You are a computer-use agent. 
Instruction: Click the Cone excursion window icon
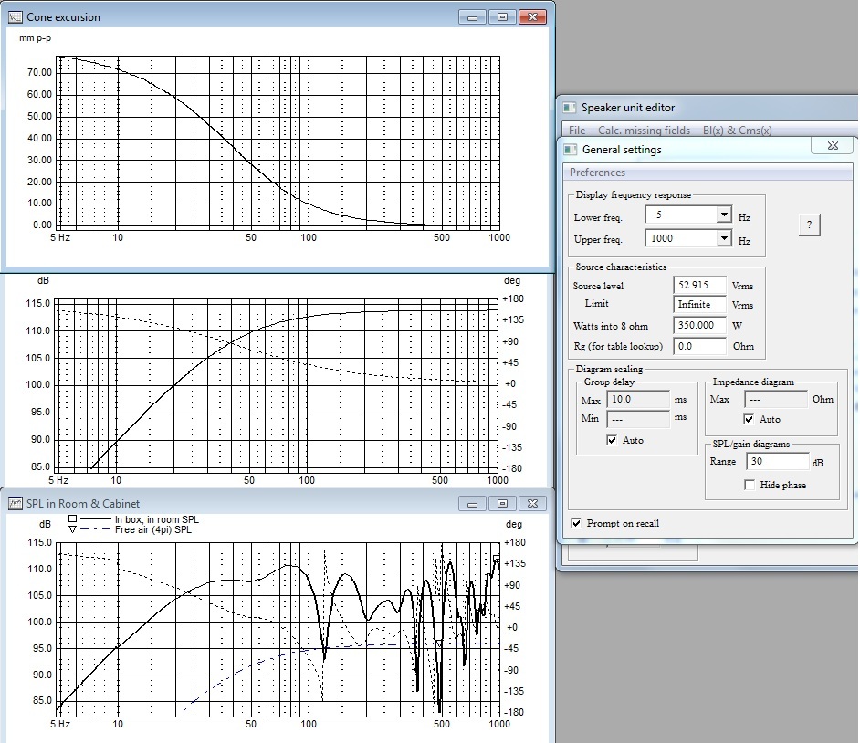(x=15, y=17)
